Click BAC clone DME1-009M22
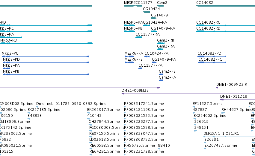The width and height of the screenshot is (255, 156). [x=188, y=94]
